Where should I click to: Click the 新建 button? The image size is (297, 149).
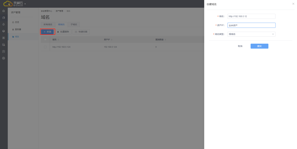[x=47, y=32]
